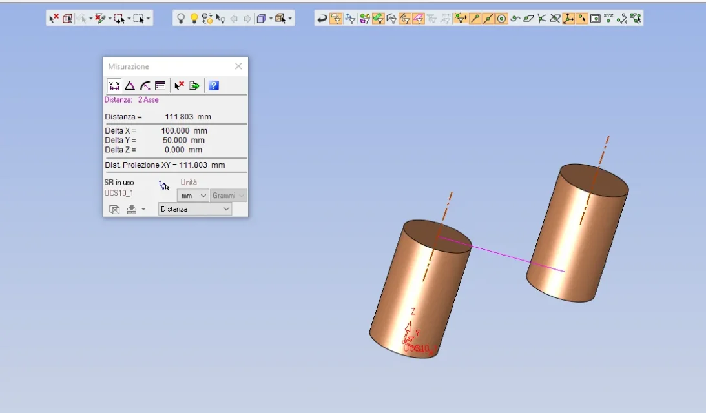Click the select by box solid icon
This screenshot has width=706, height=413.
click(67, 19)
